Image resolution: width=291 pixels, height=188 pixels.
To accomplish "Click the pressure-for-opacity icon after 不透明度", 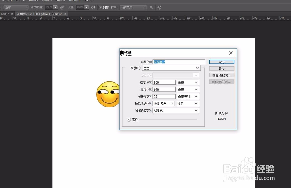I will coord(62,8).
